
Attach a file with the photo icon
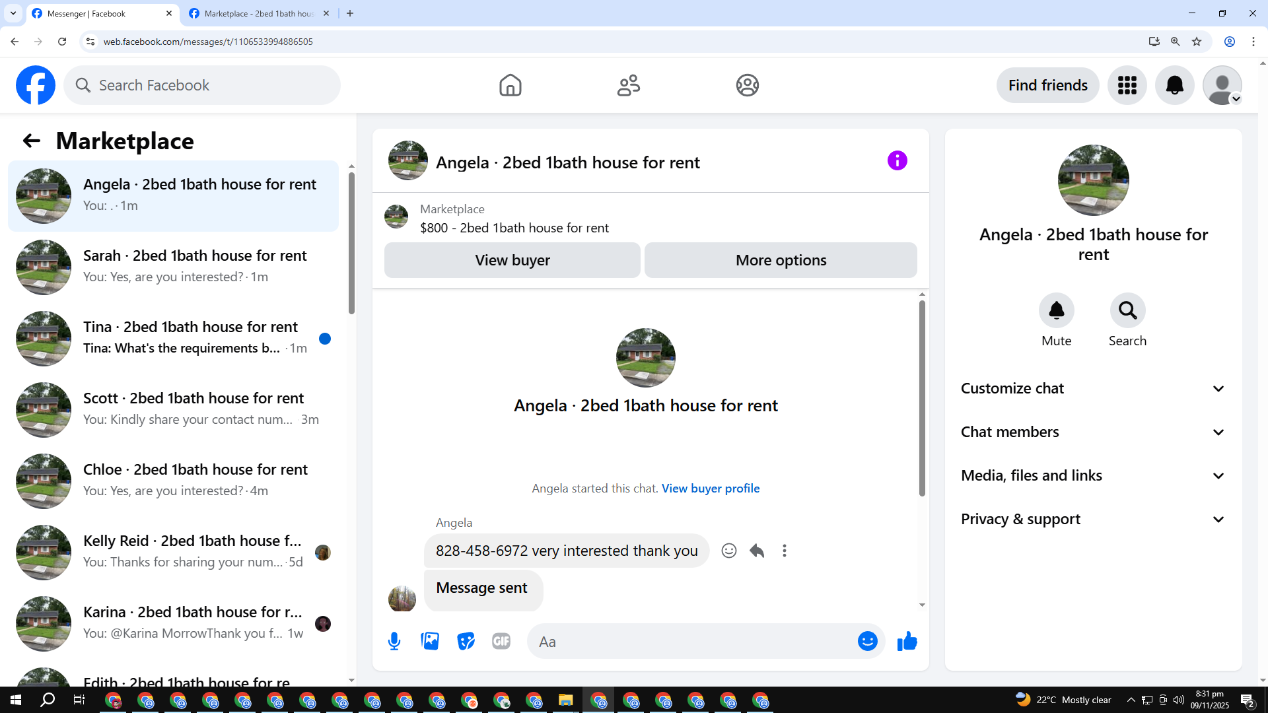(430, 641)
